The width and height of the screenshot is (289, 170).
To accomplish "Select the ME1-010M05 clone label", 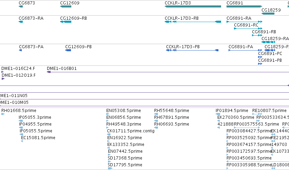I will click(14, 102).
